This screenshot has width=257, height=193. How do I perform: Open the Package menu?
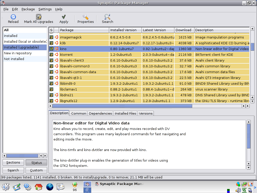[28, 9]
